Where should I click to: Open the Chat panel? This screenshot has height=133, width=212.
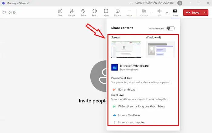pos(60,12)
